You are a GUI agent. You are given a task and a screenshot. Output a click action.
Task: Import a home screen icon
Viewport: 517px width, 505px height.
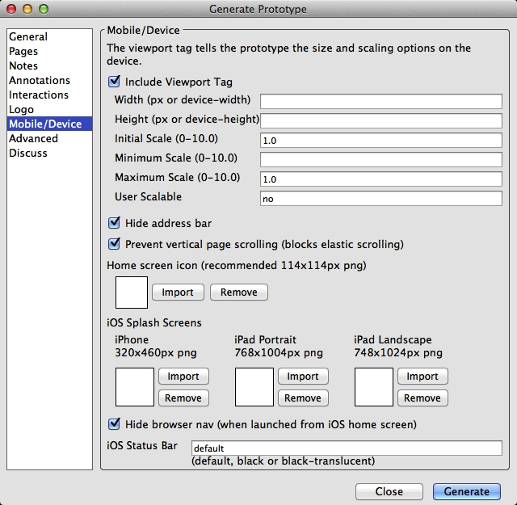click(178, 292)
